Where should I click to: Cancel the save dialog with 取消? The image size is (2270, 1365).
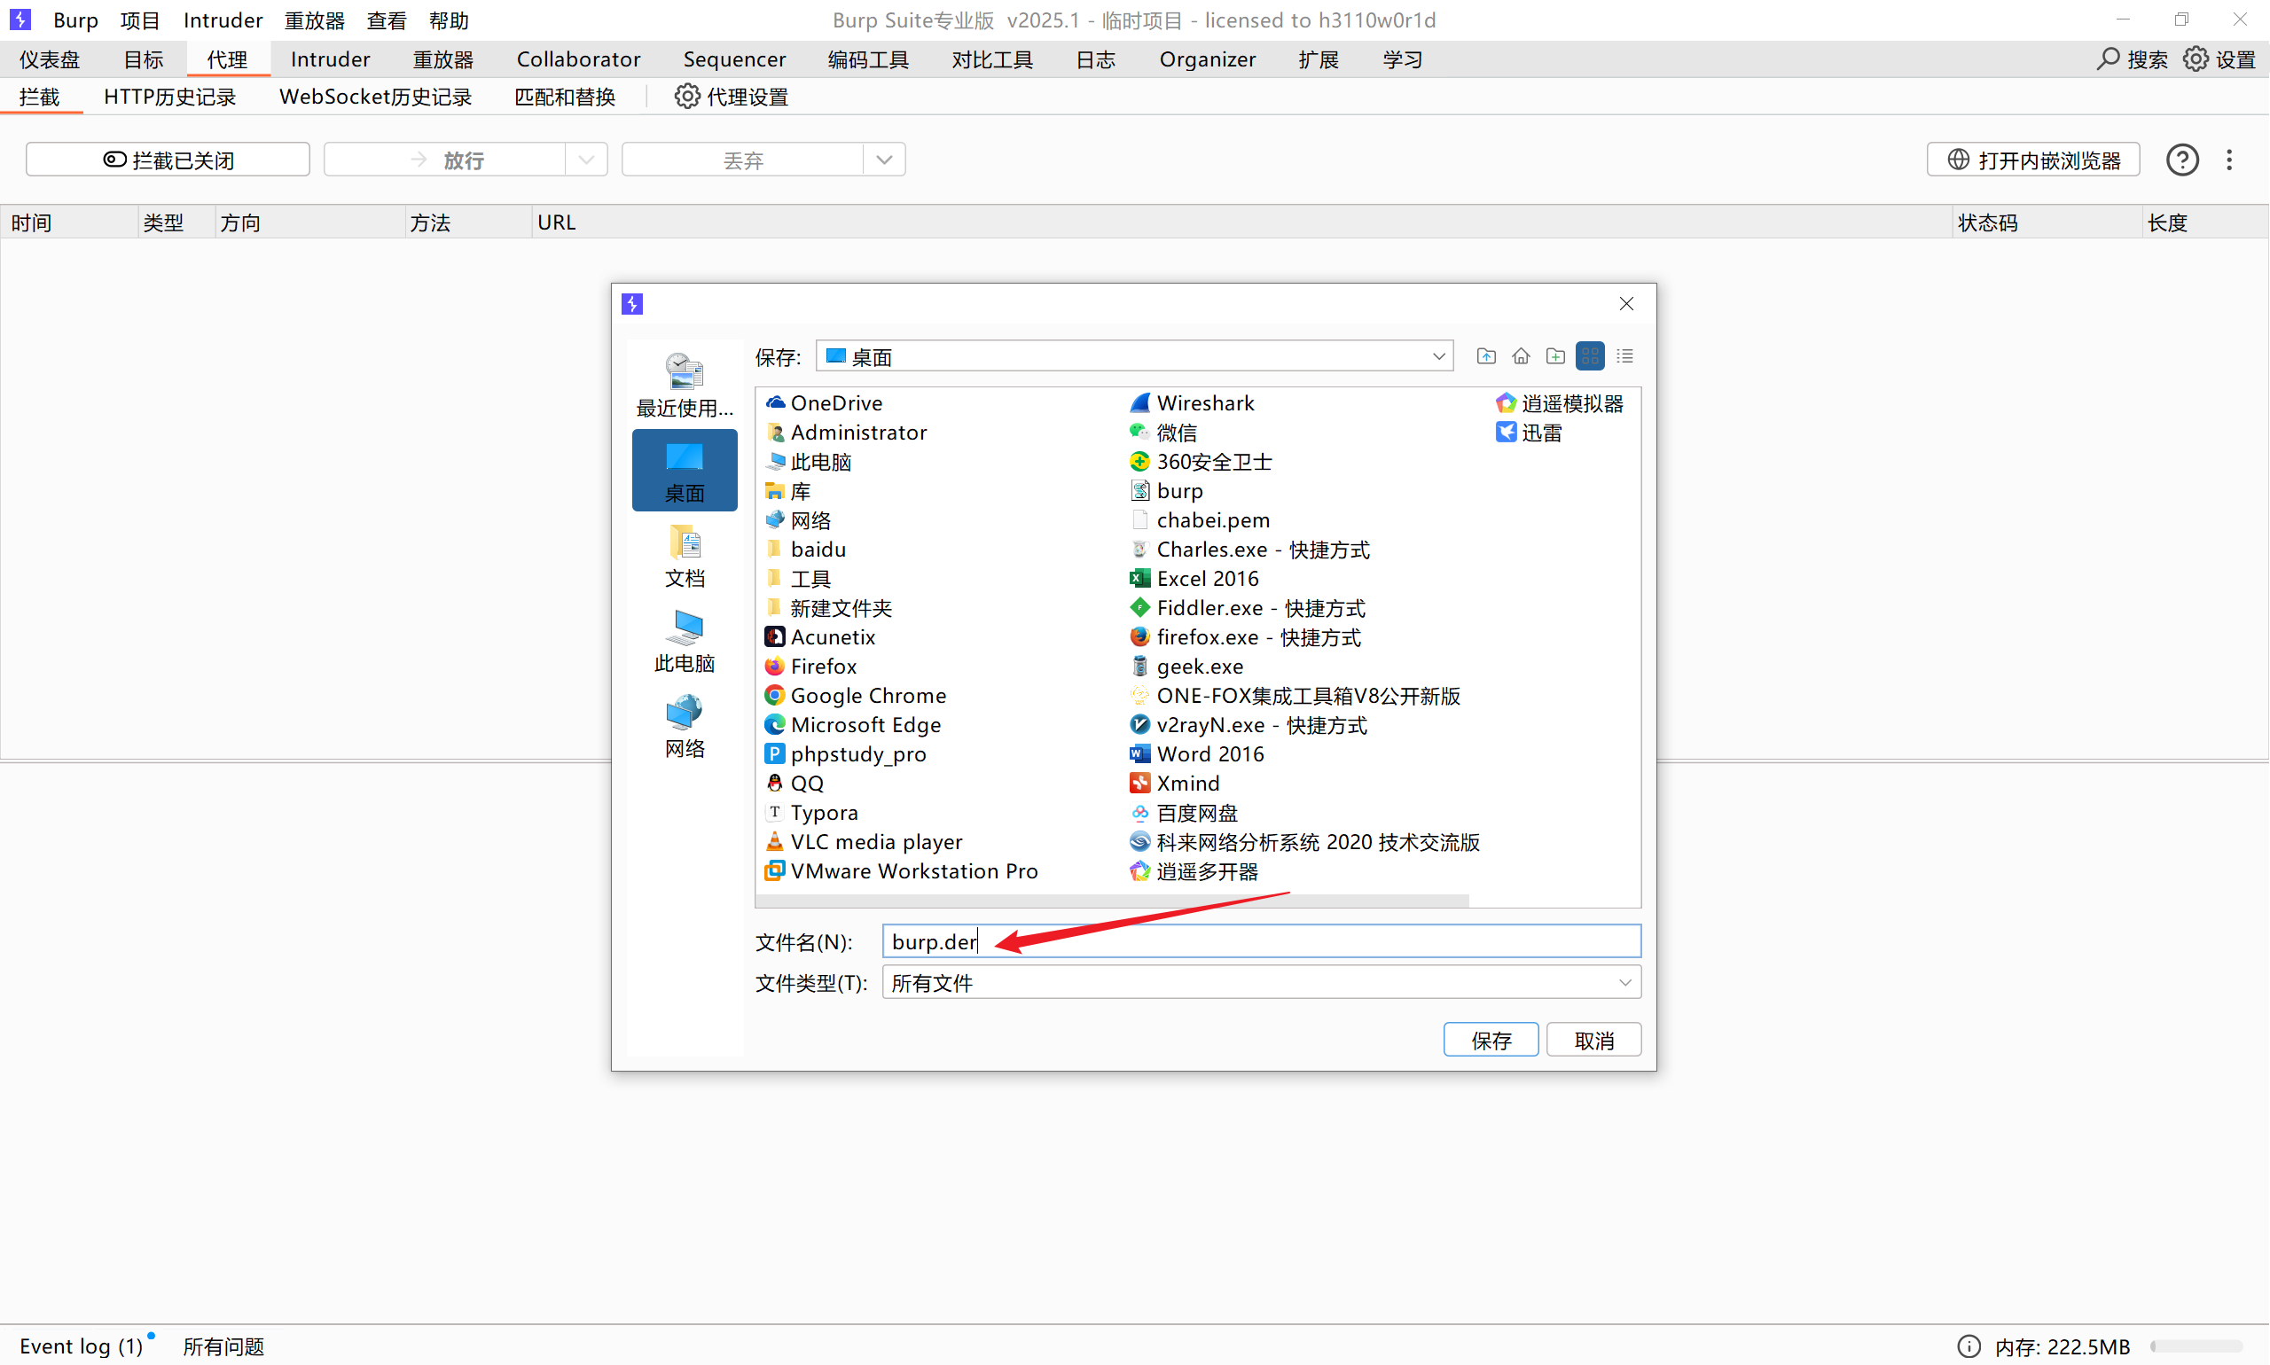click(x=1593, y=1040)
